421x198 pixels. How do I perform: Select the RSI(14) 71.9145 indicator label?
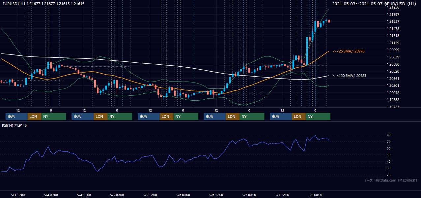coord(14,125)
